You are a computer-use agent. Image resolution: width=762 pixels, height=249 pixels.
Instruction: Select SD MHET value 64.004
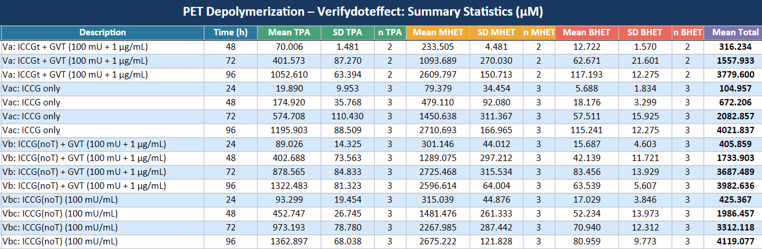pos(496,186)
